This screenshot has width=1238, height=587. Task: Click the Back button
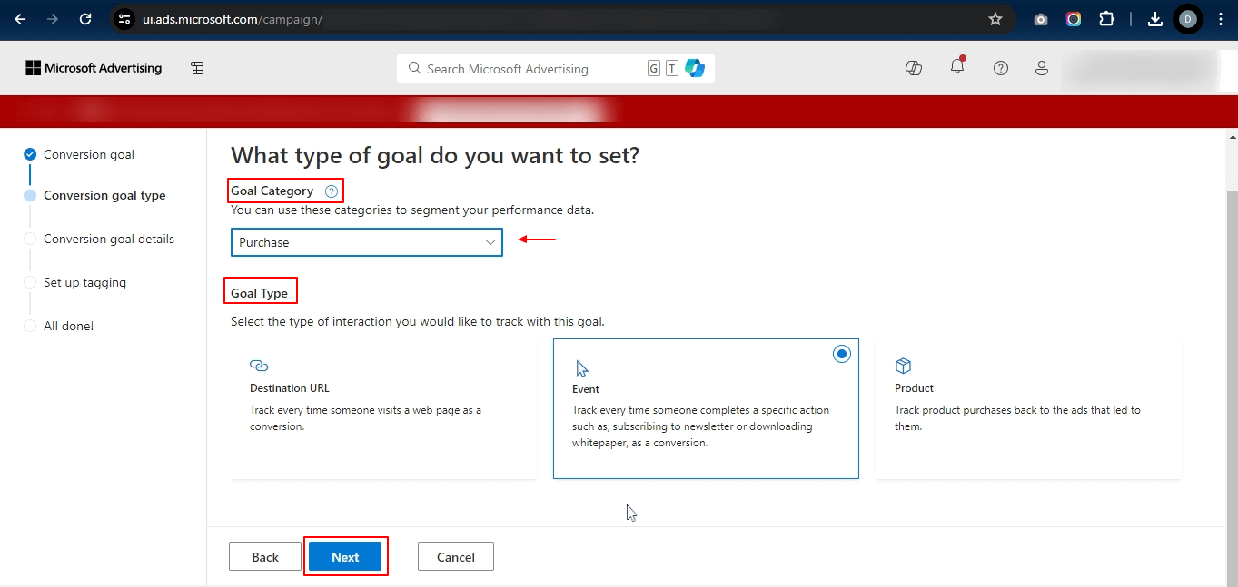click(265, 557)
